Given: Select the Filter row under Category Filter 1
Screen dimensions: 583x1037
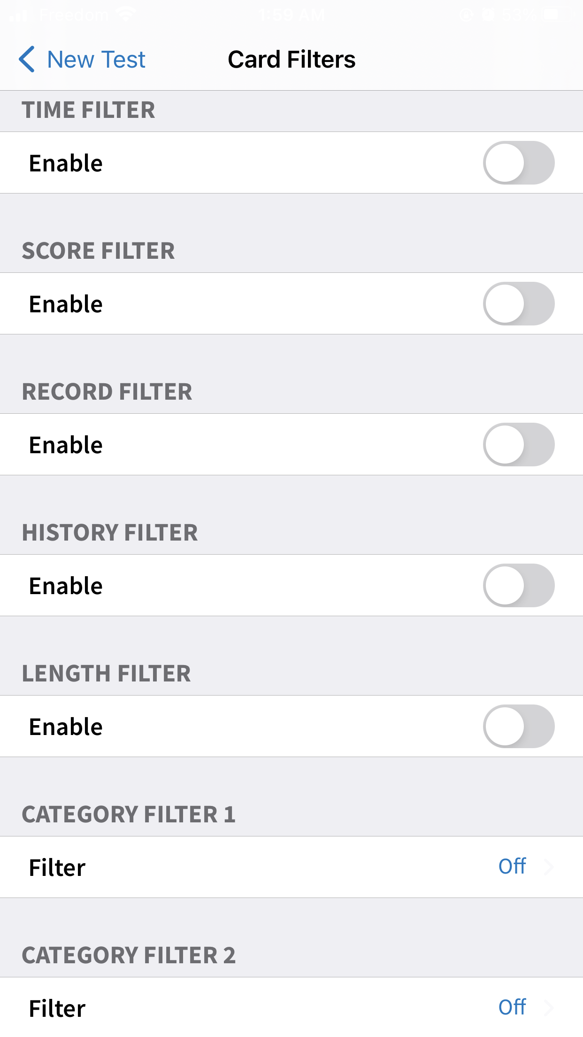Looking at the screenshot, I should pos(291,867).
